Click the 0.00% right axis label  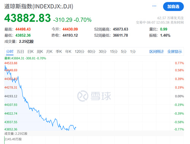tap(179, 96)
